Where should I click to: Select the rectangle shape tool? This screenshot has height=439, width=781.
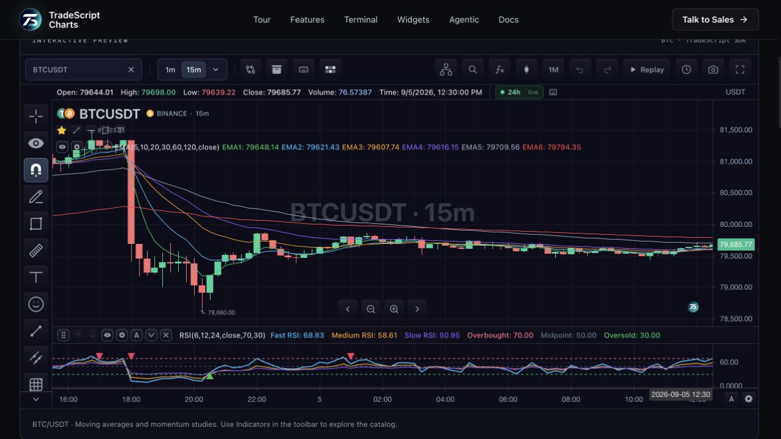pyautogui.click(x=36, y=224)
